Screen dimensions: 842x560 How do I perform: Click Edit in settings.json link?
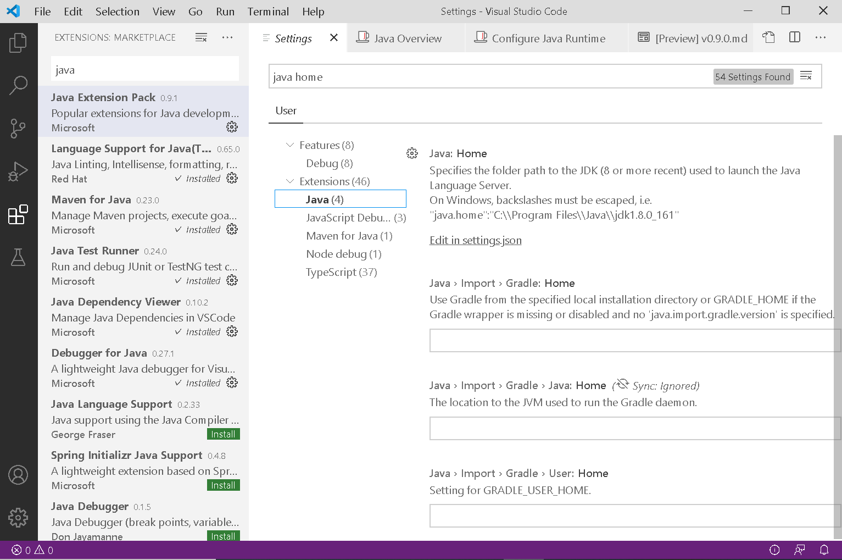point(476,240)
